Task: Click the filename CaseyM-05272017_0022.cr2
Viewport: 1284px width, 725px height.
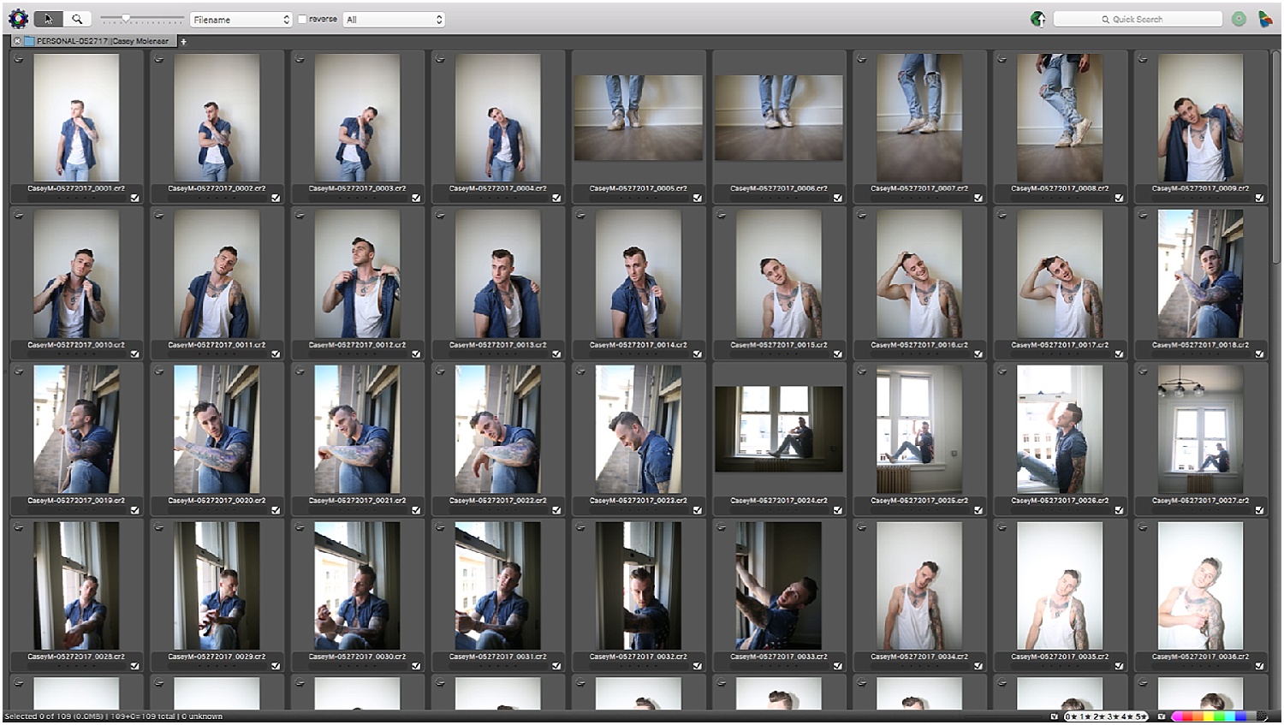Action: pos(497,501)
